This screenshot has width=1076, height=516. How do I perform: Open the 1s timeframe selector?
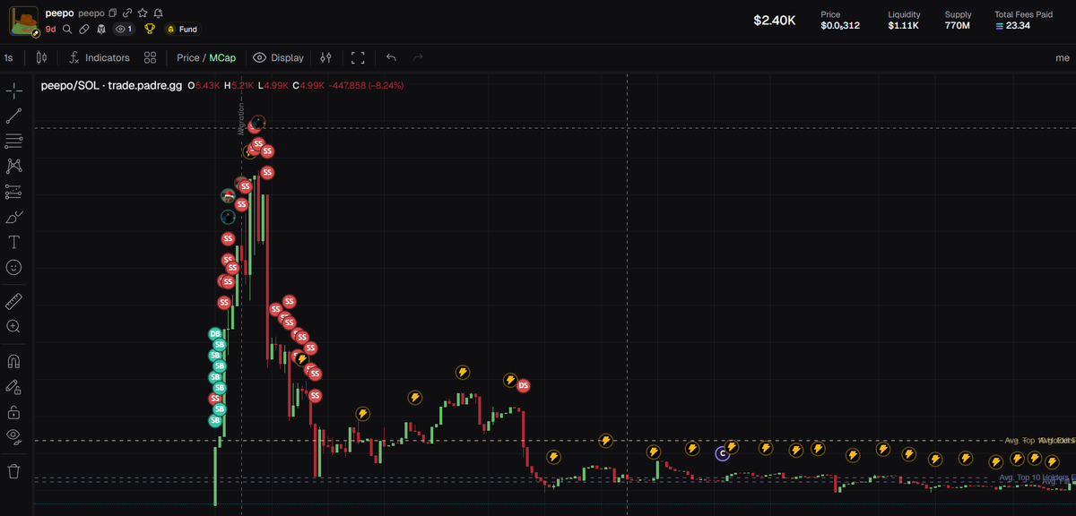click(x=8, y=57)
